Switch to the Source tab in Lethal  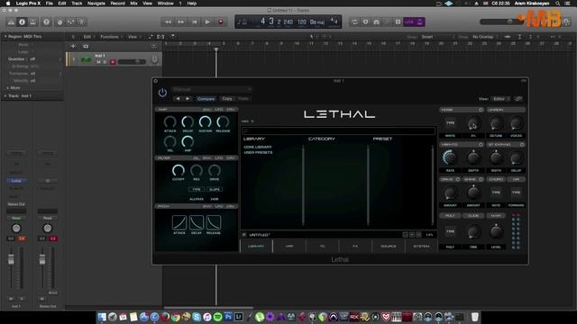389,246
